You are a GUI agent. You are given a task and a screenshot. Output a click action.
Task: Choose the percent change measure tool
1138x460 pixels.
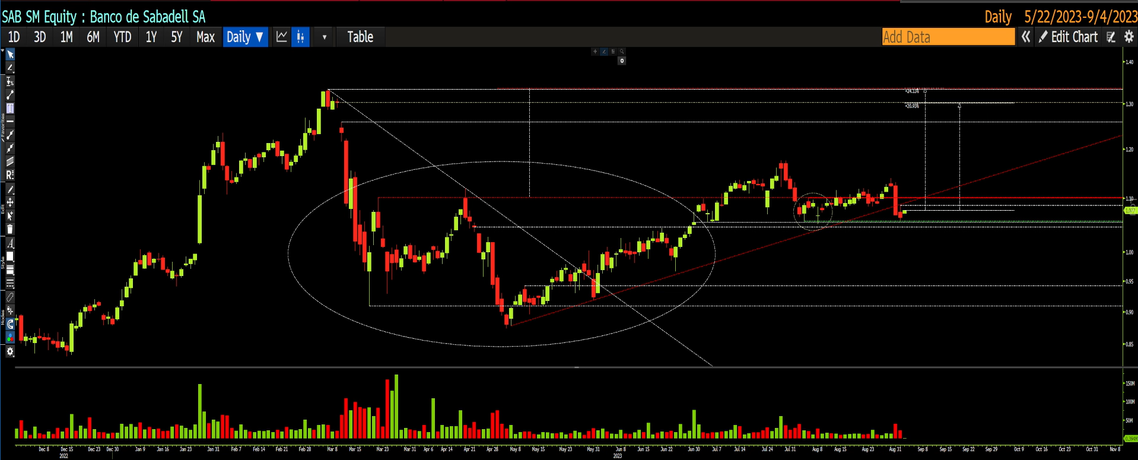pos(10,81)
